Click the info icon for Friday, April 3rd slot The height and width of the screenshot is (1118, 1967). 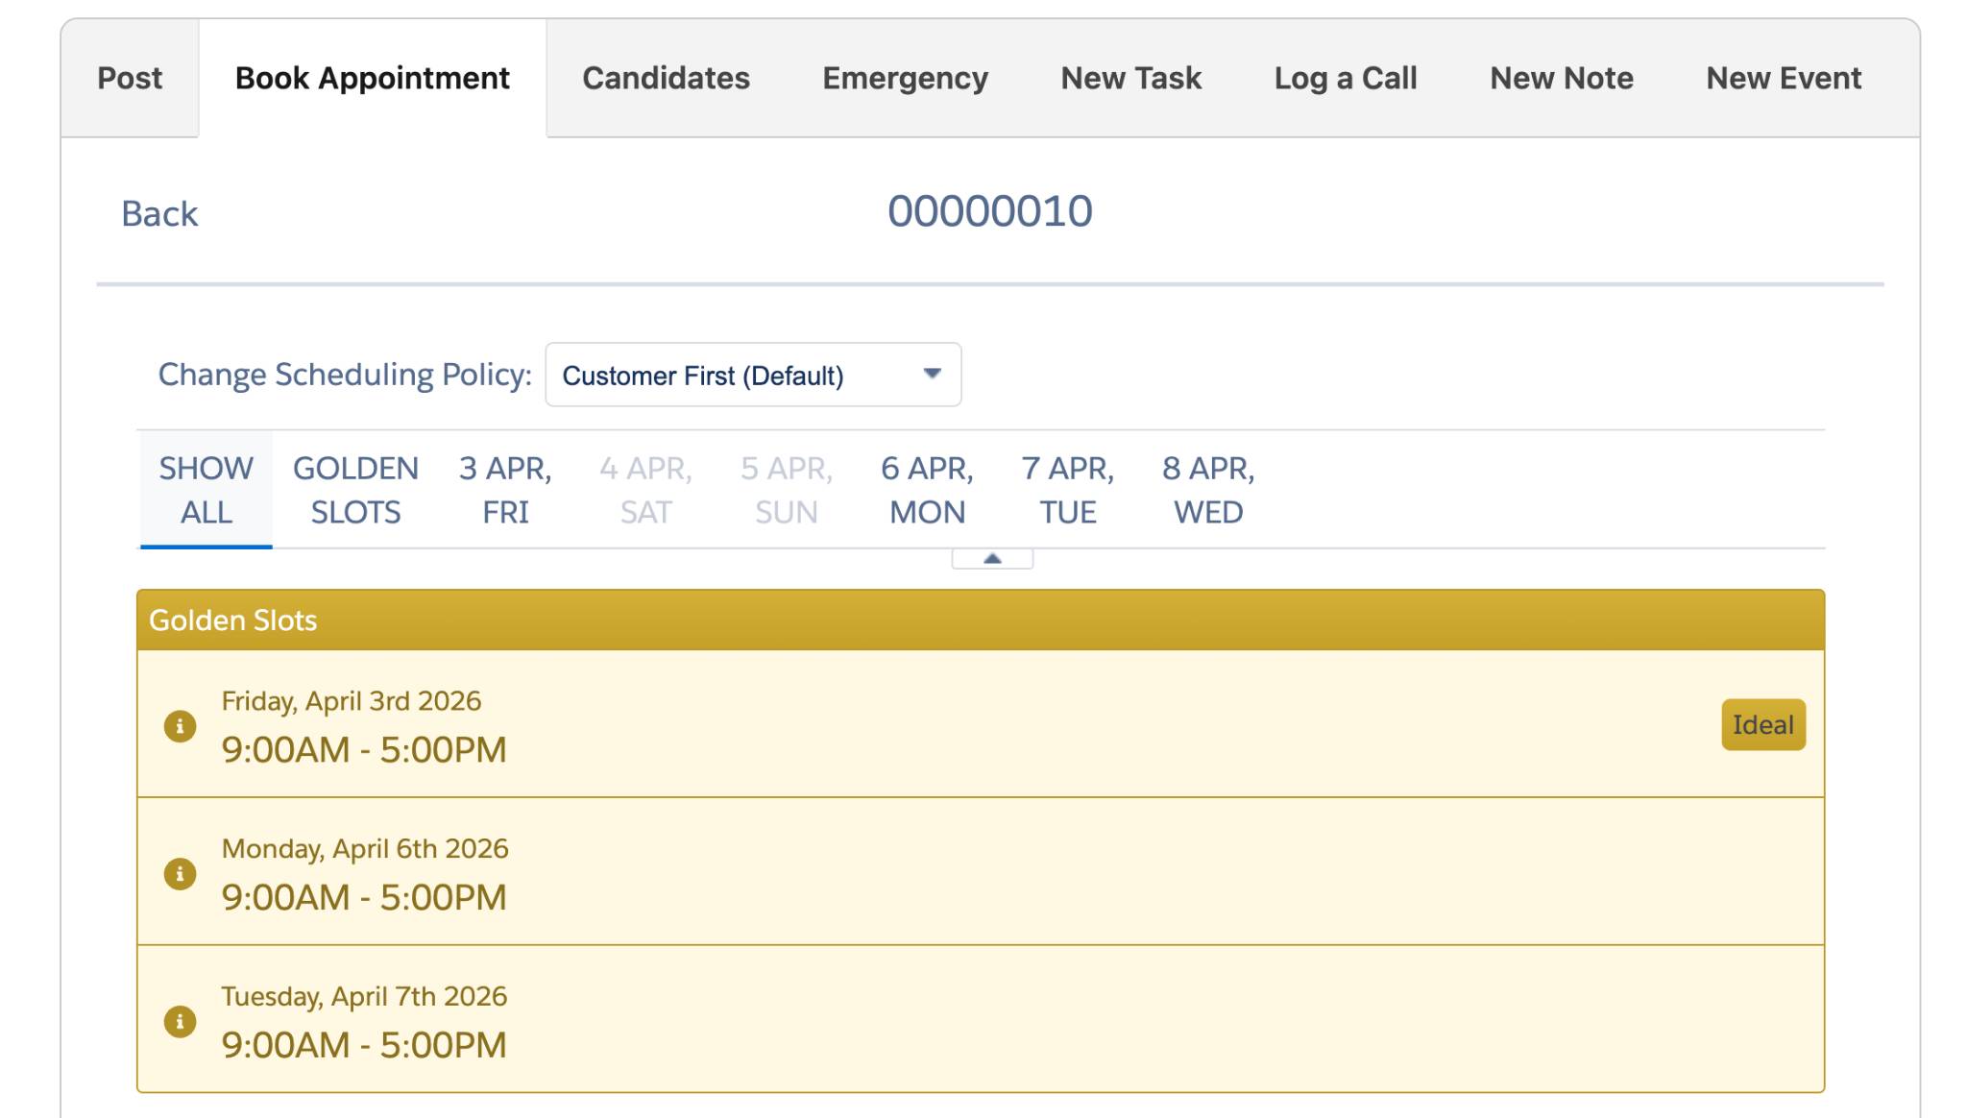click(x=180, y=726)
